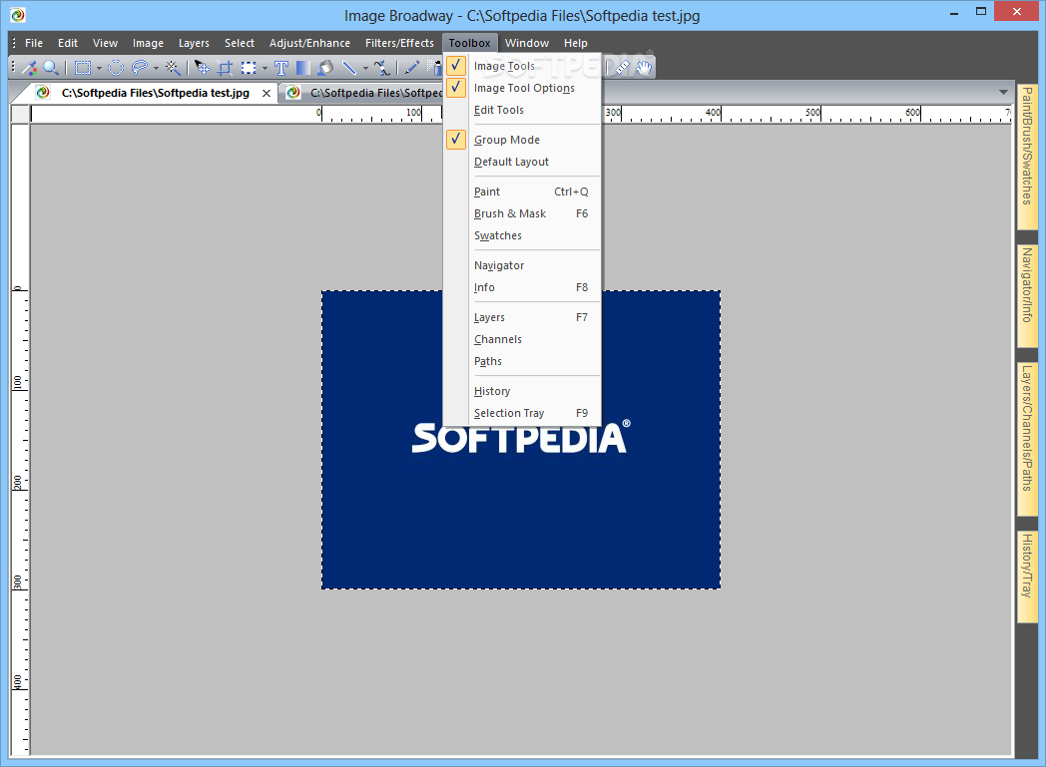The image size is (1046, 767).
Task: Open the Window menu
Action: (527, 43)
